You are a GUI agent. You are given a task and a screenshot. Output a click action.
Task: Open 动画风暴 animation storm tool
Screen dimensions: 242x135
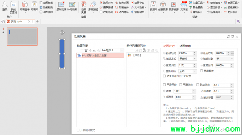pyautogui.click(x=84, y=7)
